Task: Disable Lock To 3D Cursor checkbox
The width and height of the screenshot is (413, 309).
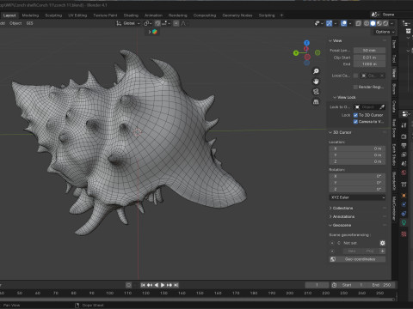Action: [355, 115]
